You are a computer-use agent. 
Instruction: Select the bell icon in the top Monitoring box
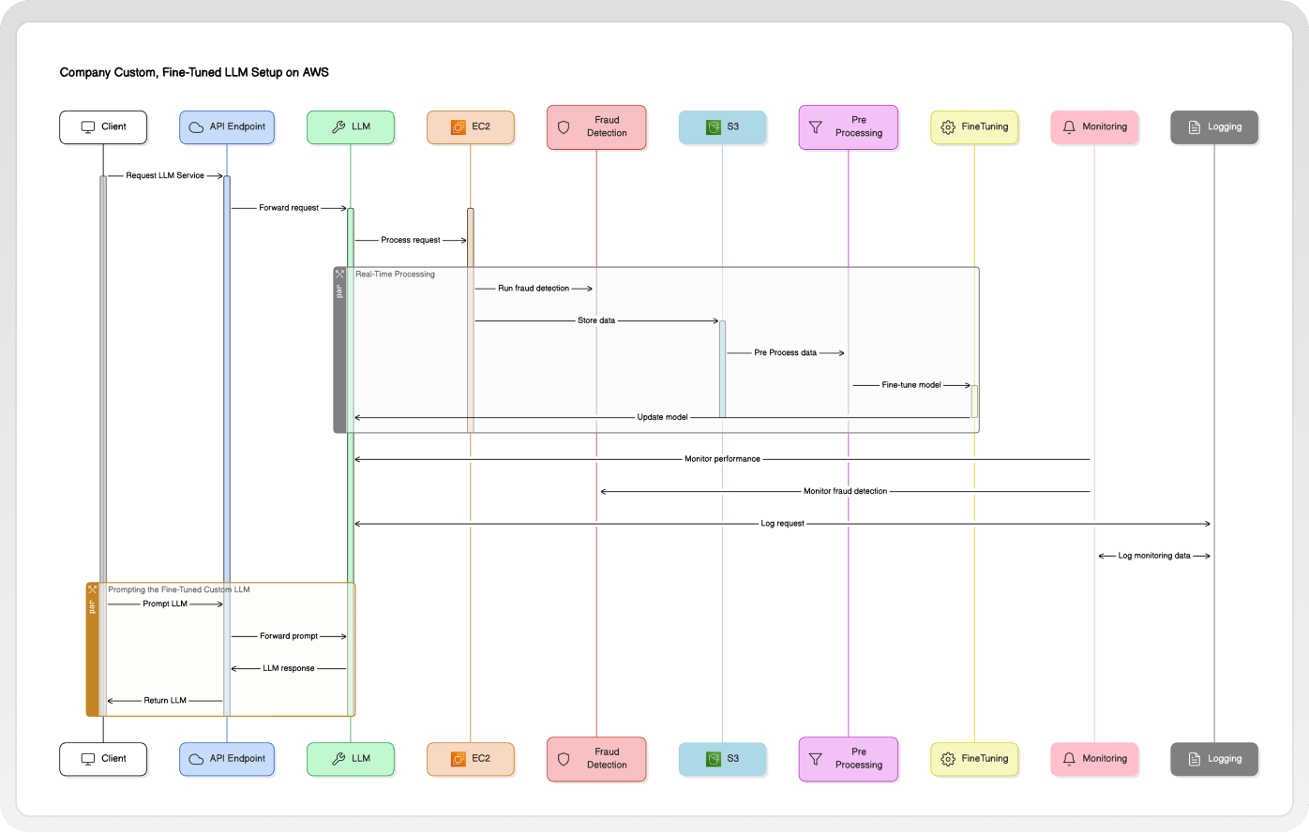pos(1069,127)
